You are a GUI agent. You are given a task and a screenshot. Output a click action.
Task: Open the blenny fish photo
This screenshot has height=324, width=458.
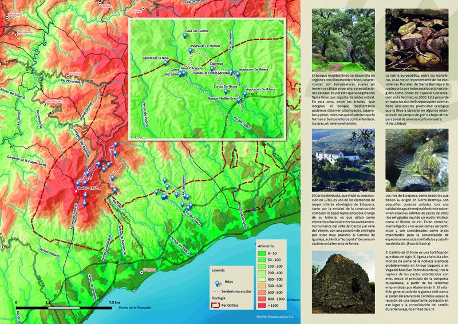(416, 159)
